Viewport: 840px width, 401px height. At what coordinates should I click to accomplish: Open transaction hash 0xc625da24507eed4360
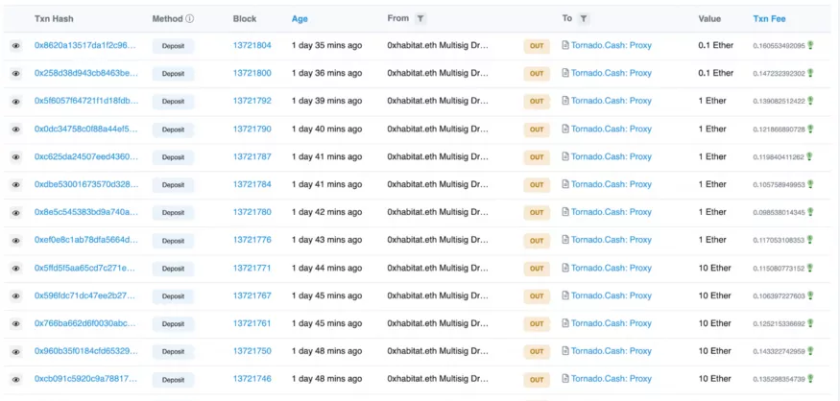86,157
